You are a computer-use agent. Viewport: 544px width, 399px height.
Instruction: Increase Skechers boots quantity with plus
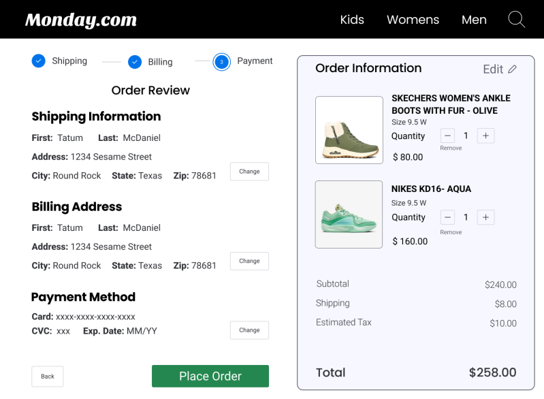[x=485, y=135]
